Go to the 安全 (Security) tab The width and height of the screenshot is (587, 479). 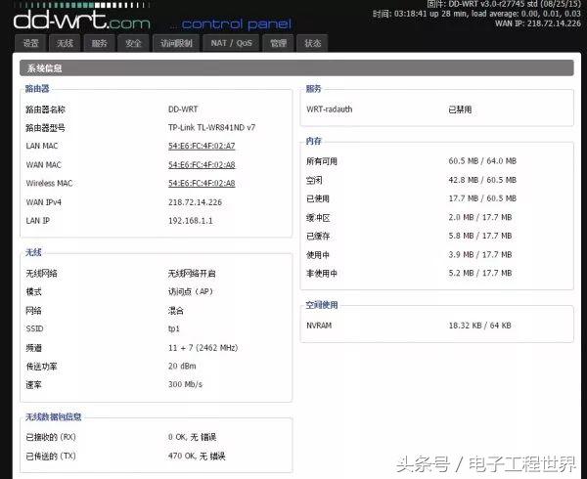click(x=133, y=43)
